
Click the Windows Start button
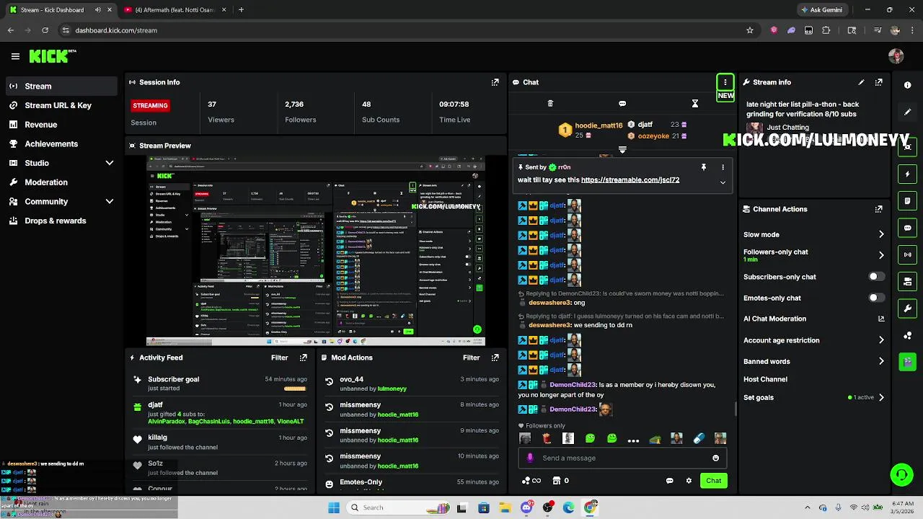pos(334,507)
